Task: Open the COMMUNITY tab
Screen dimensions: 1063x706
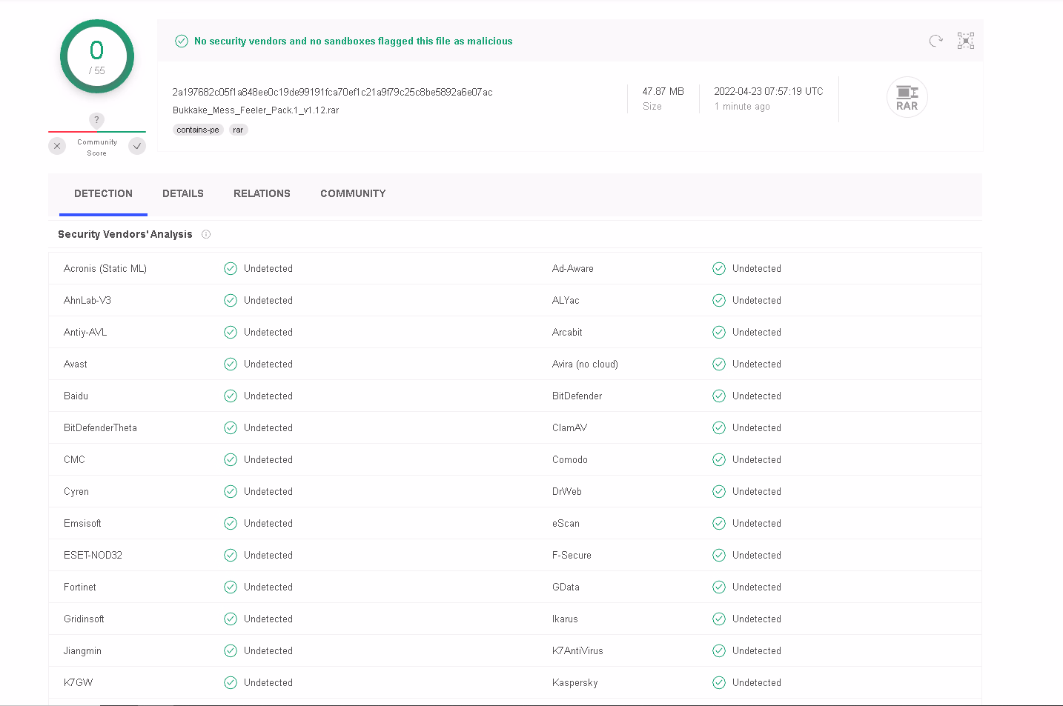Action: 353,193
